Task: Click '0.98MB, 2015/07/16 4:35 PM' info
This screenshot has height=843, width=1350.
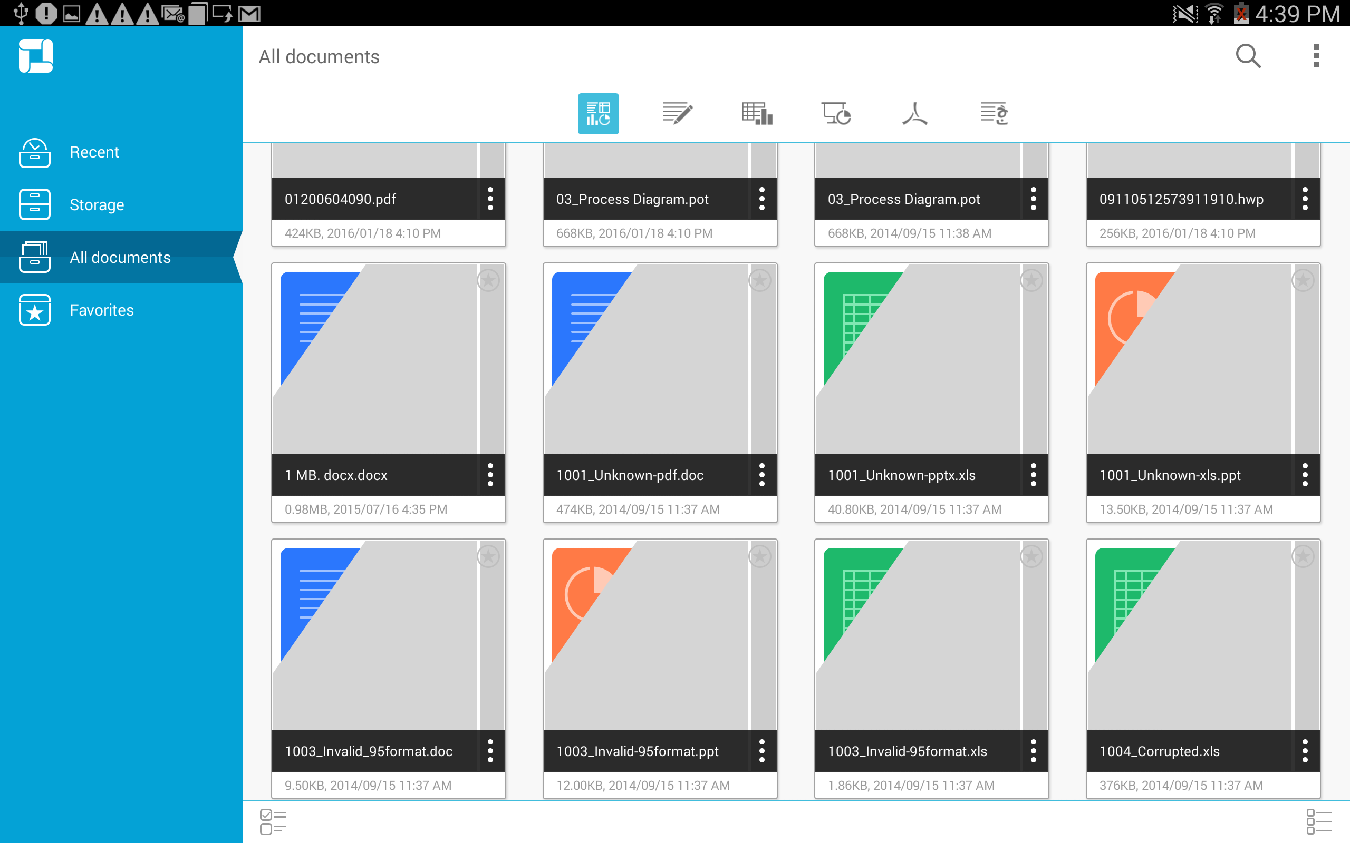Action: [366, 509]
